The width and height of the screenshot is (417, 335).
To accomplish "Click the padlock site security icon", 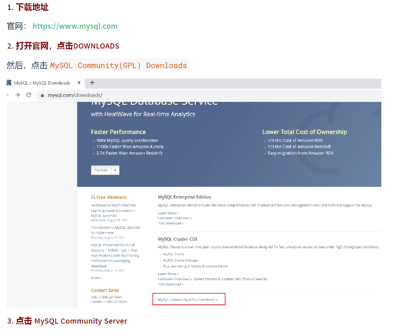I will tap(42, 95).
